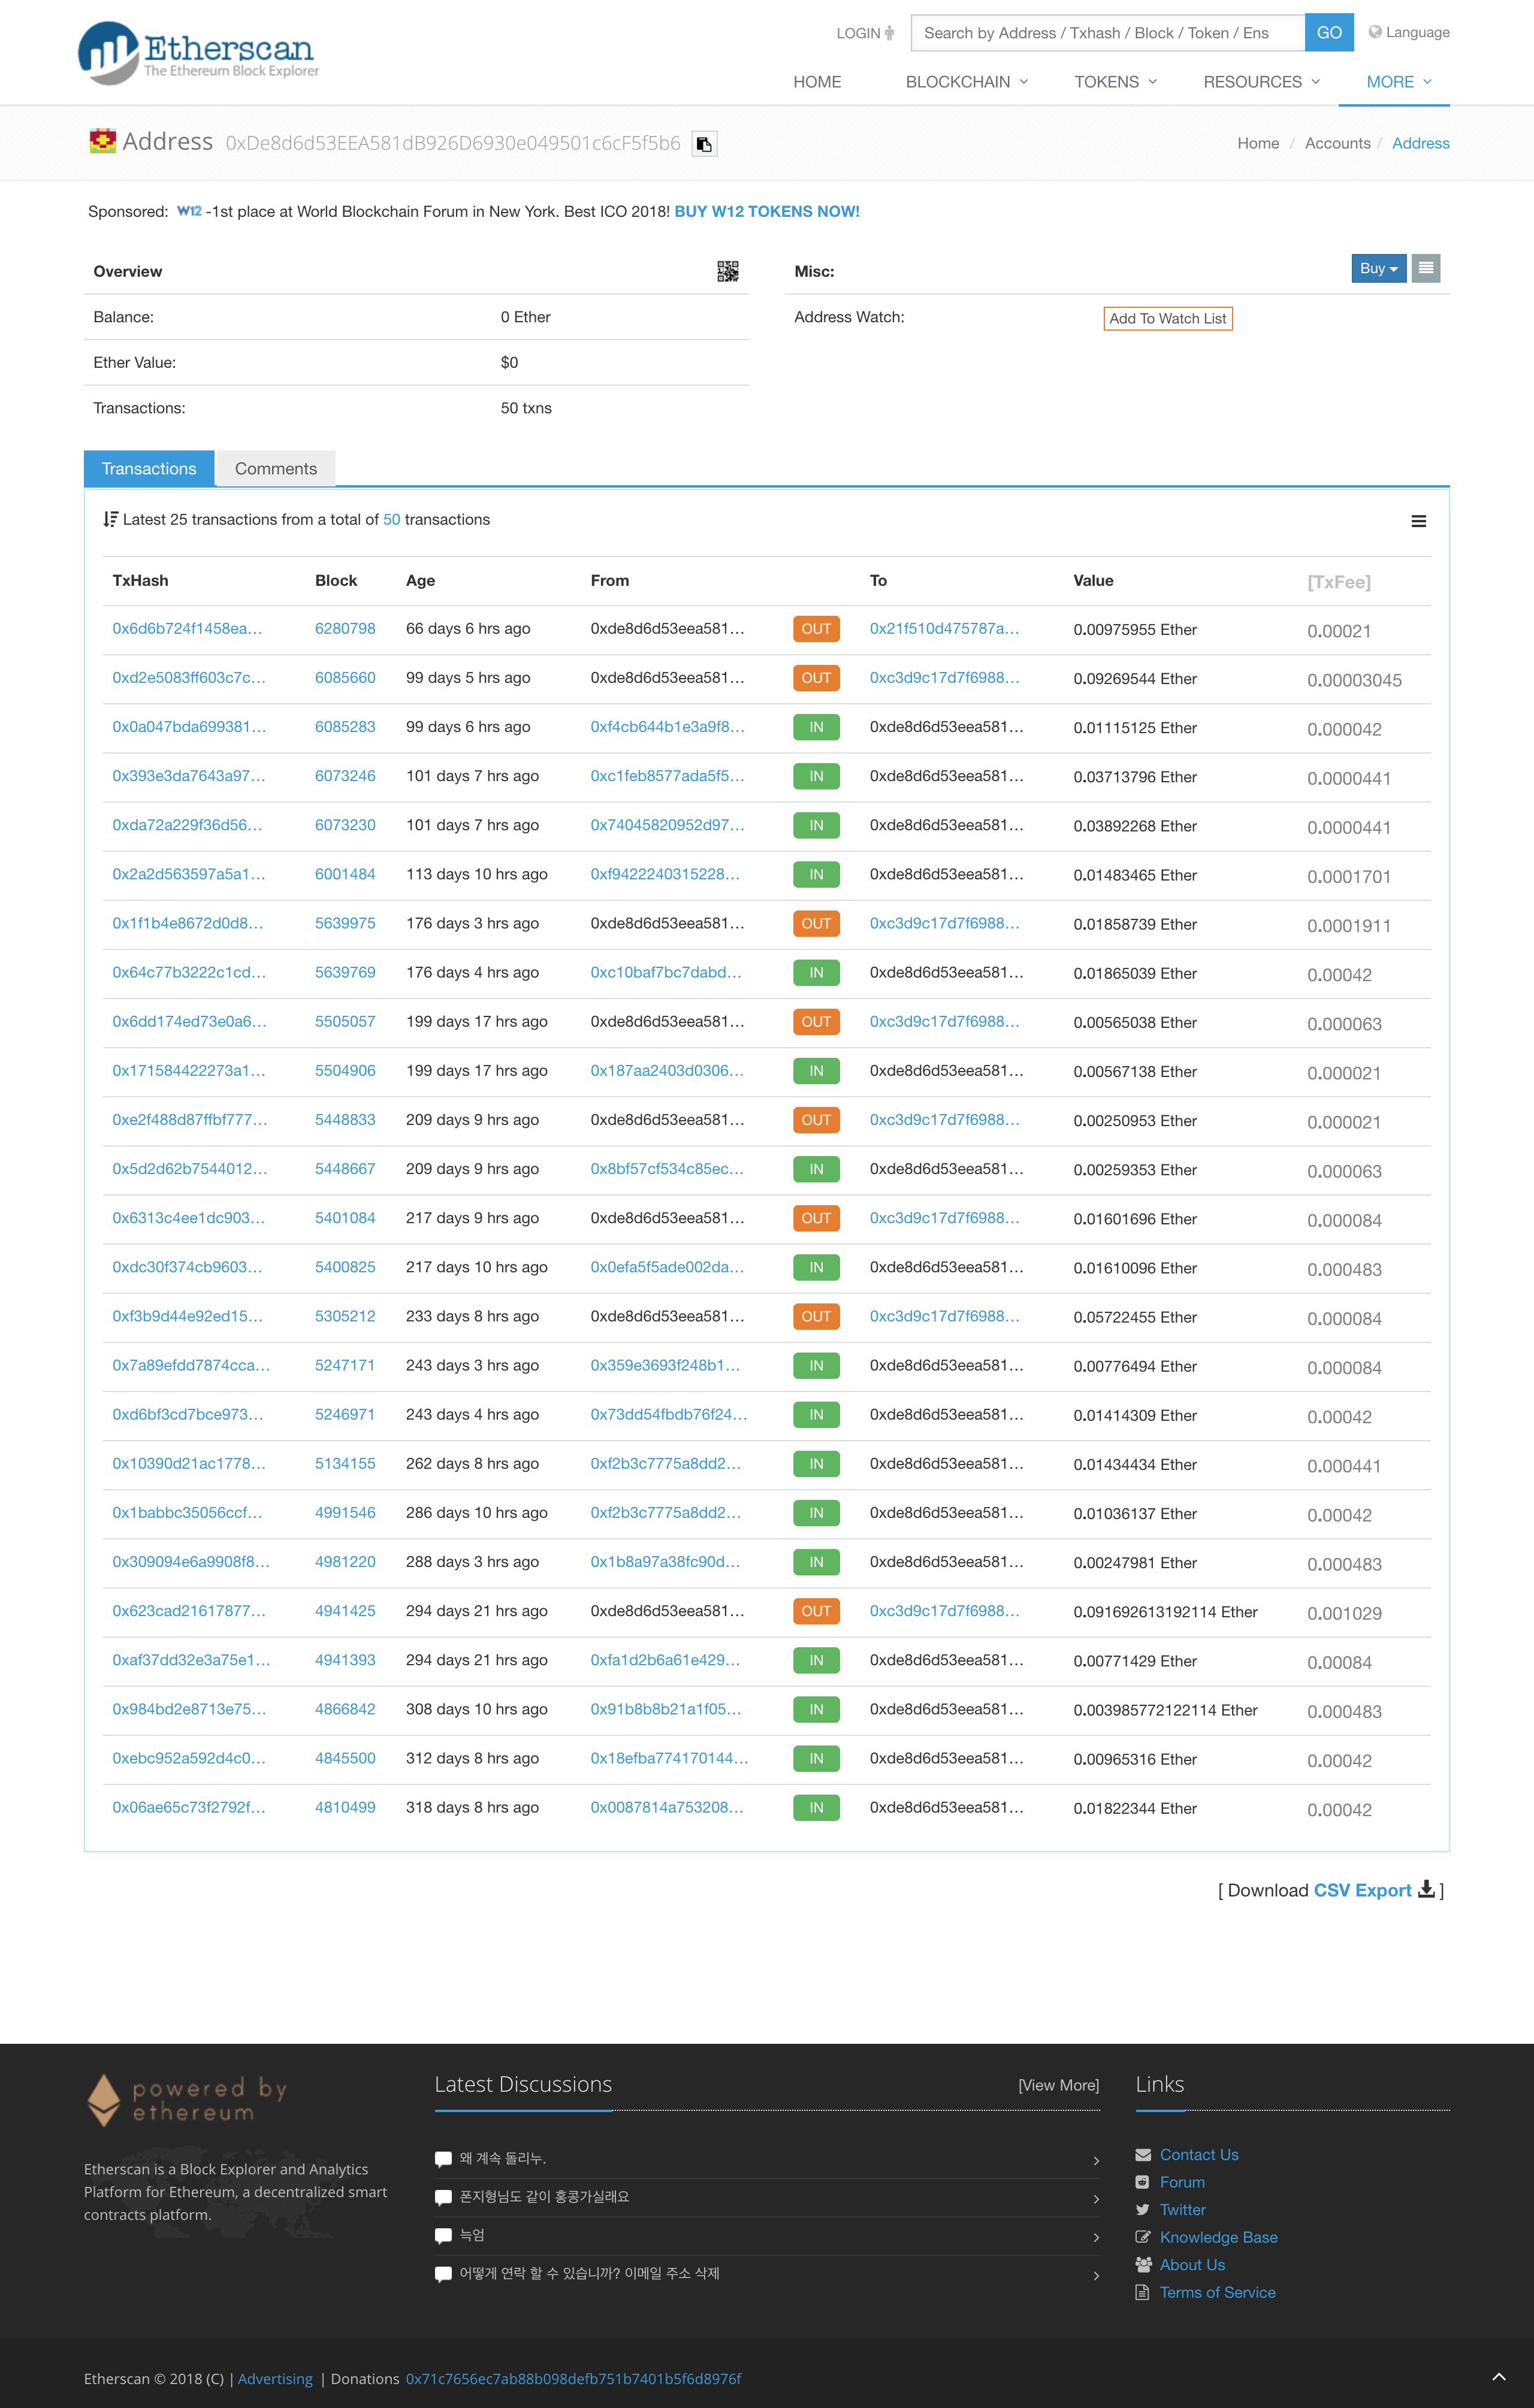Screen dimensions: 1534x2408
Task: Click the grey list icon next to Buy
Action: click(1425, 268)
